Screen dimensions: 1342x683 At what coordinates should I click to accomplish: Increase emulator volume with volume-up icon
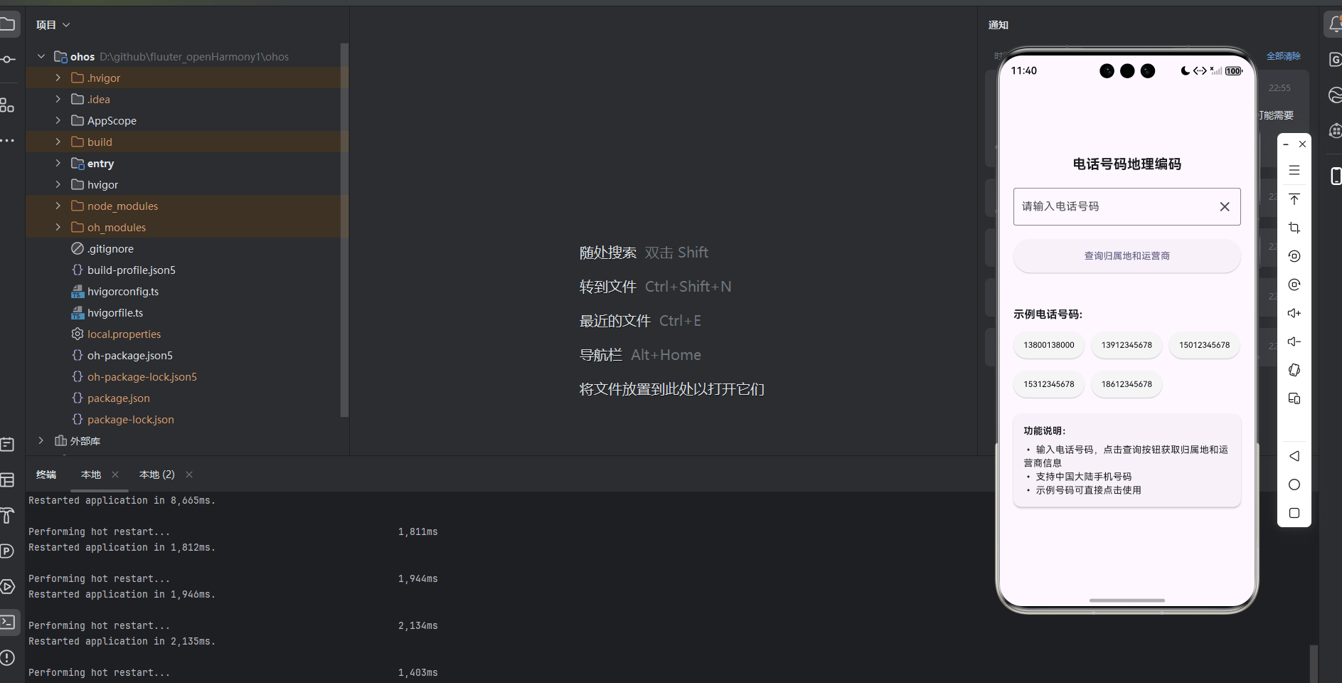coord(1295,313)
